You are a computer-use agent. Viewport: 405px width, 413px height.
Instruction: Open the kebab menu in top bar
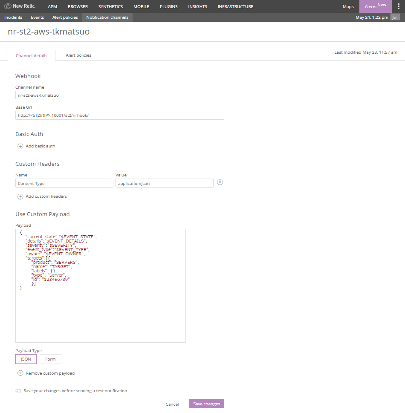pyautogui.click(x=399, y=6)
